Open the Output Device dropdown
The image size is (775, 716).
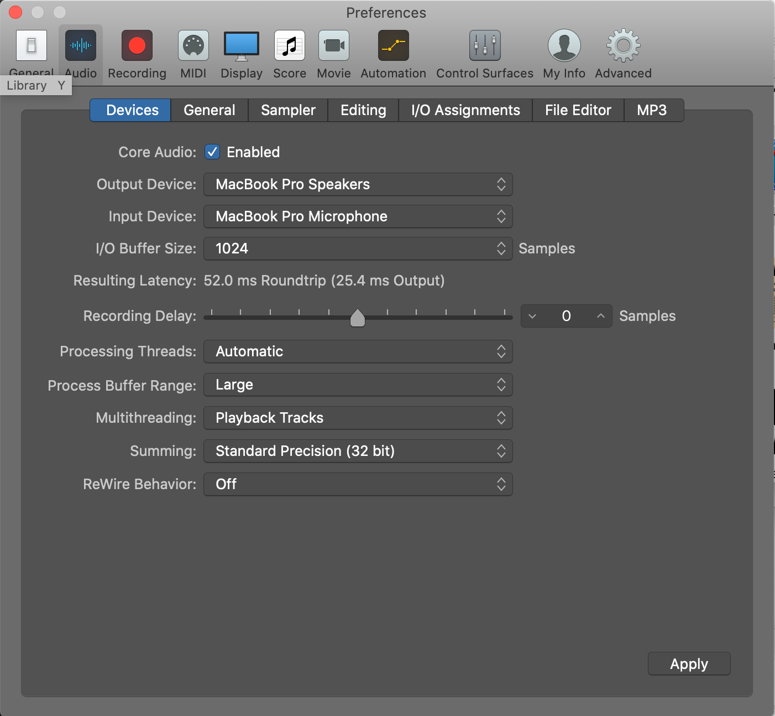click(x=358, y=185)
